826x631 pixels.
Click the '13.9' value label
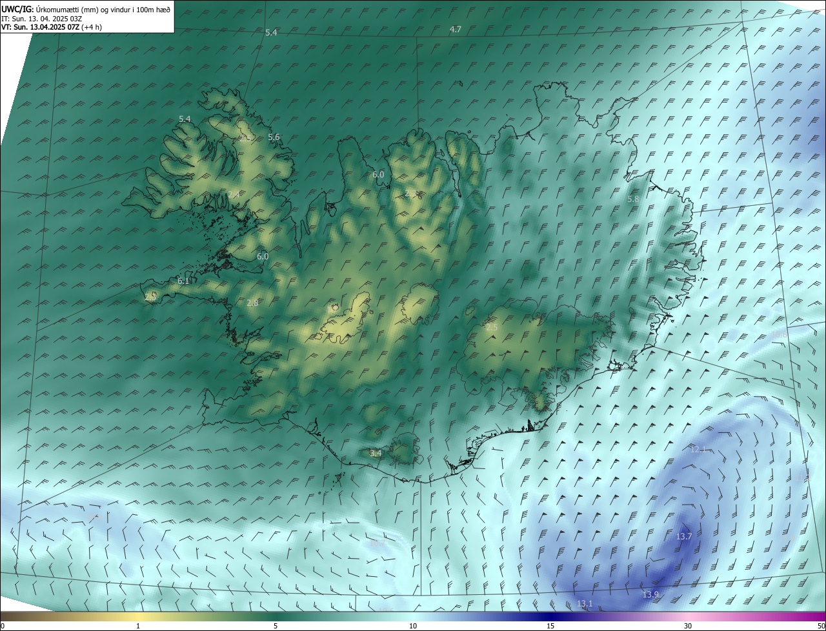[x=651, y=594]
